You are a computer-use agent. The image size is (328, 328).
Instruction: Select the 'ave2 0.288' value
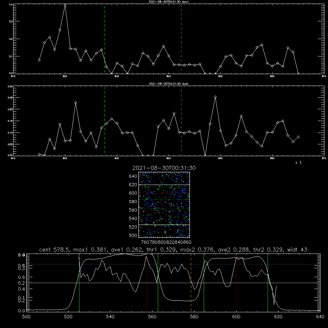(233, 250)
